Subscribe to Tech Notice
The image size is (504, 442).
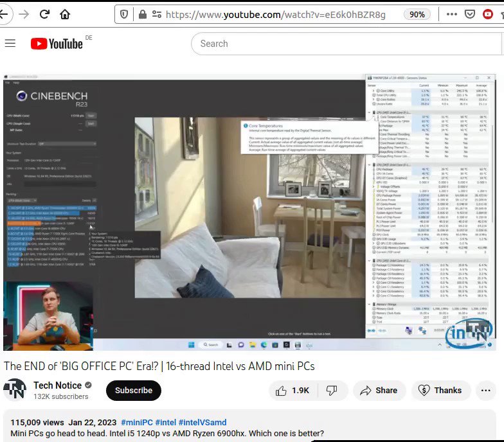point(134,391)
